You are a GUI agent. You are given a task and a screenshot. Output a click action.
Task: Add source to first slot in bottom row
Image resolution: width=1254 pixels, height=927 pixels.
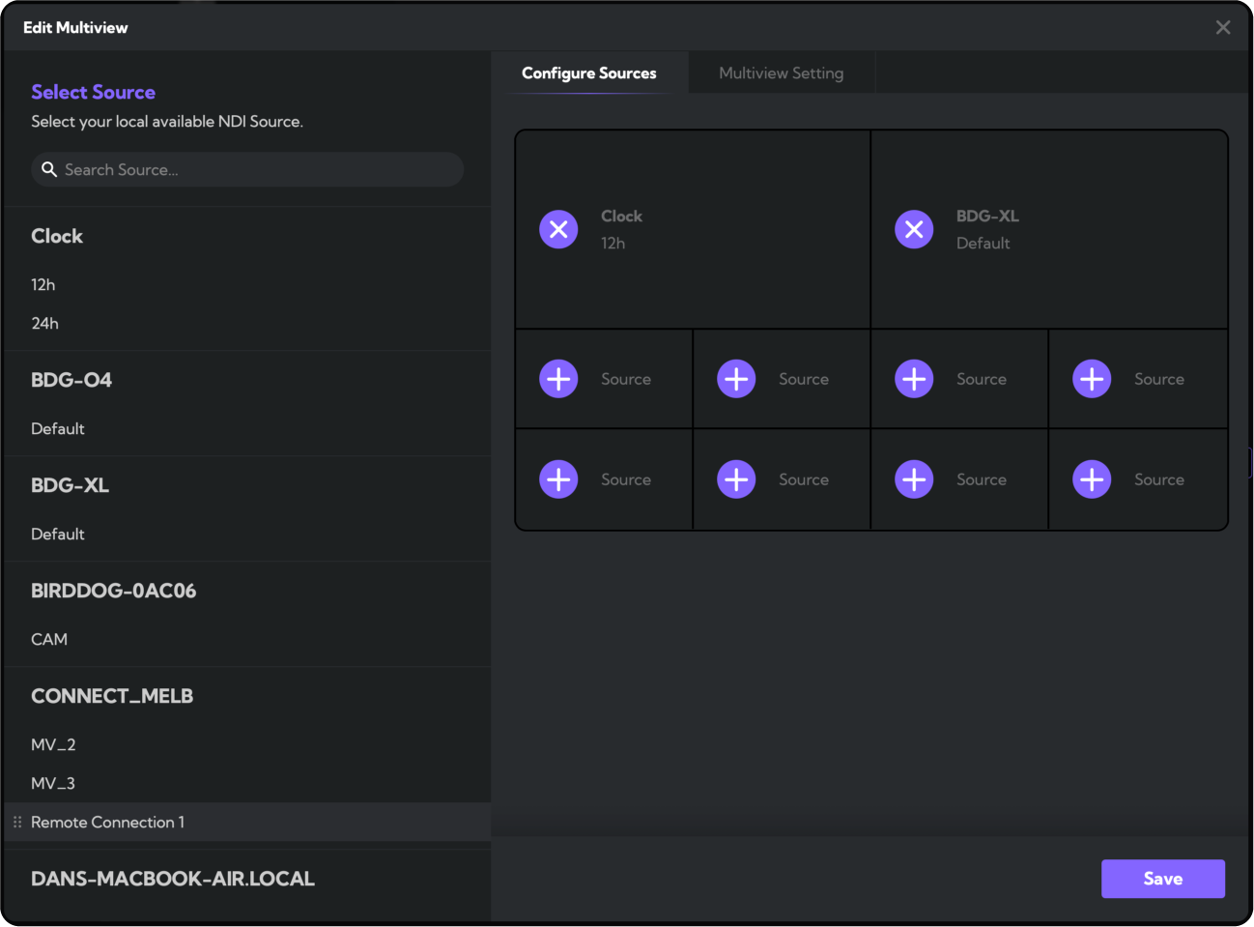click(558, 479)
